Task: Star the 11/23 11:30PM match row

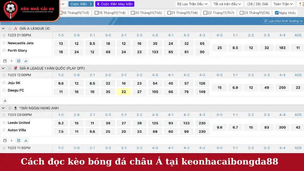Action: coord(4,148)
